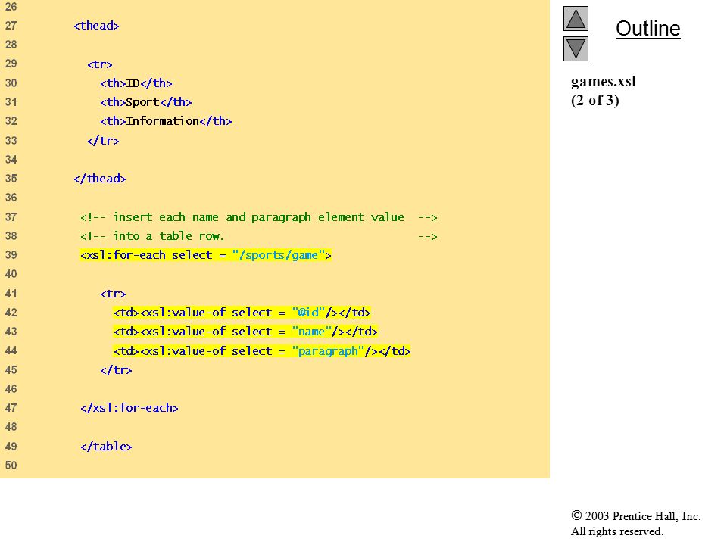727x545 pixels.
Task: Click the thead opening tag on line 27
Action: pyautogui.click(x=96, y=26)
